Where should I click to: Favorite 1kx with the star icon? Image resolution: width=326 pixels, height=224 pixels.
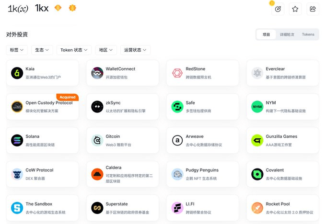pos(295,9)
